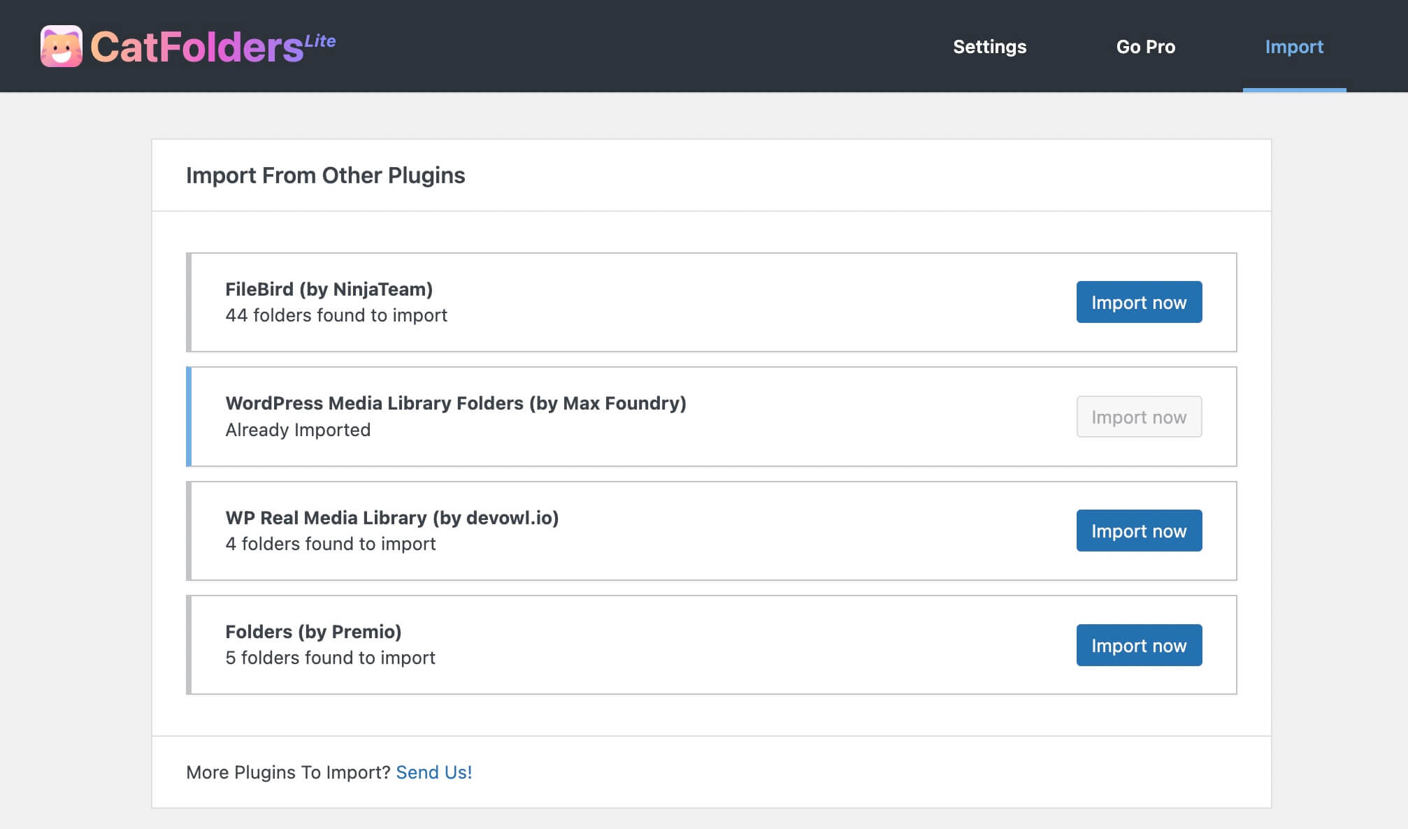The image size is (1408, 829).
Task: Click 'More Plugins To Import?' text
Action: tap(288, 772)
